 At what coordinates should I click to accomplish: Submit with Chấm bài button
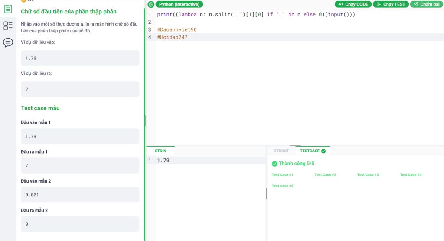tap(427, 4)
